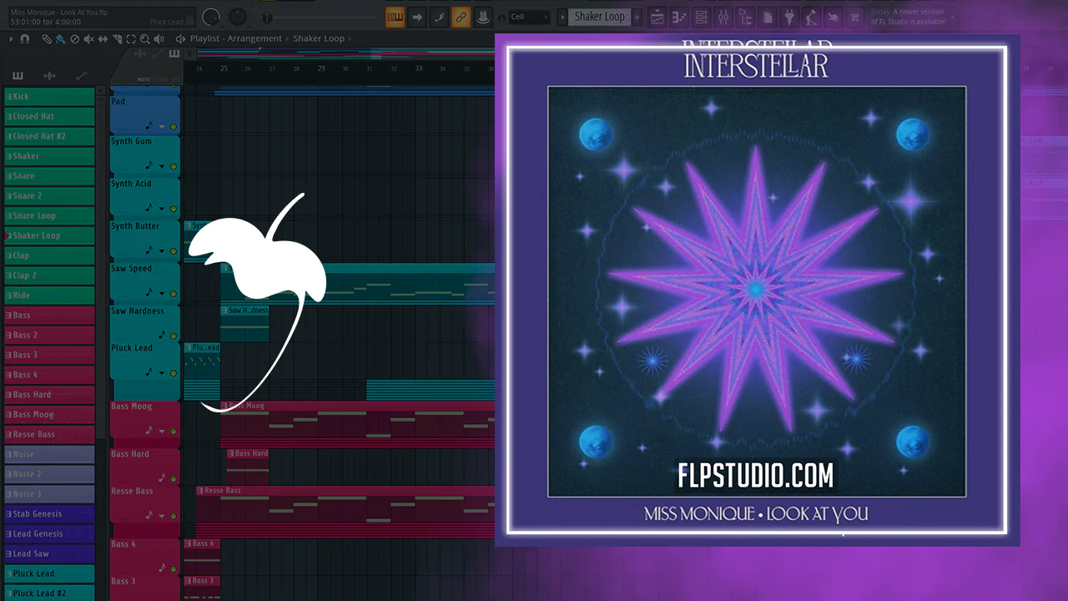Select the Delete tool in playlist
1068x601 pixels.
[75, 38]
